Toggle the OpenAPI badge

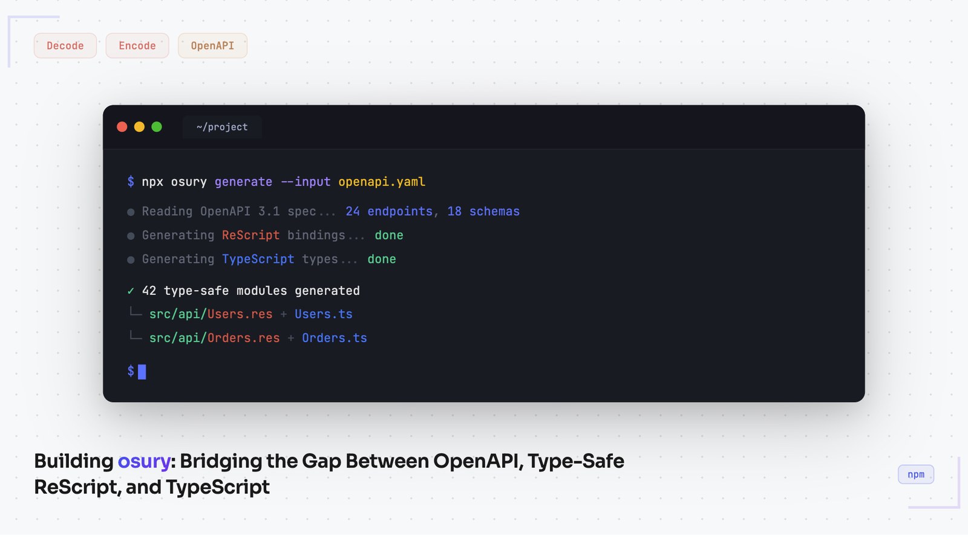coord(212,45)
